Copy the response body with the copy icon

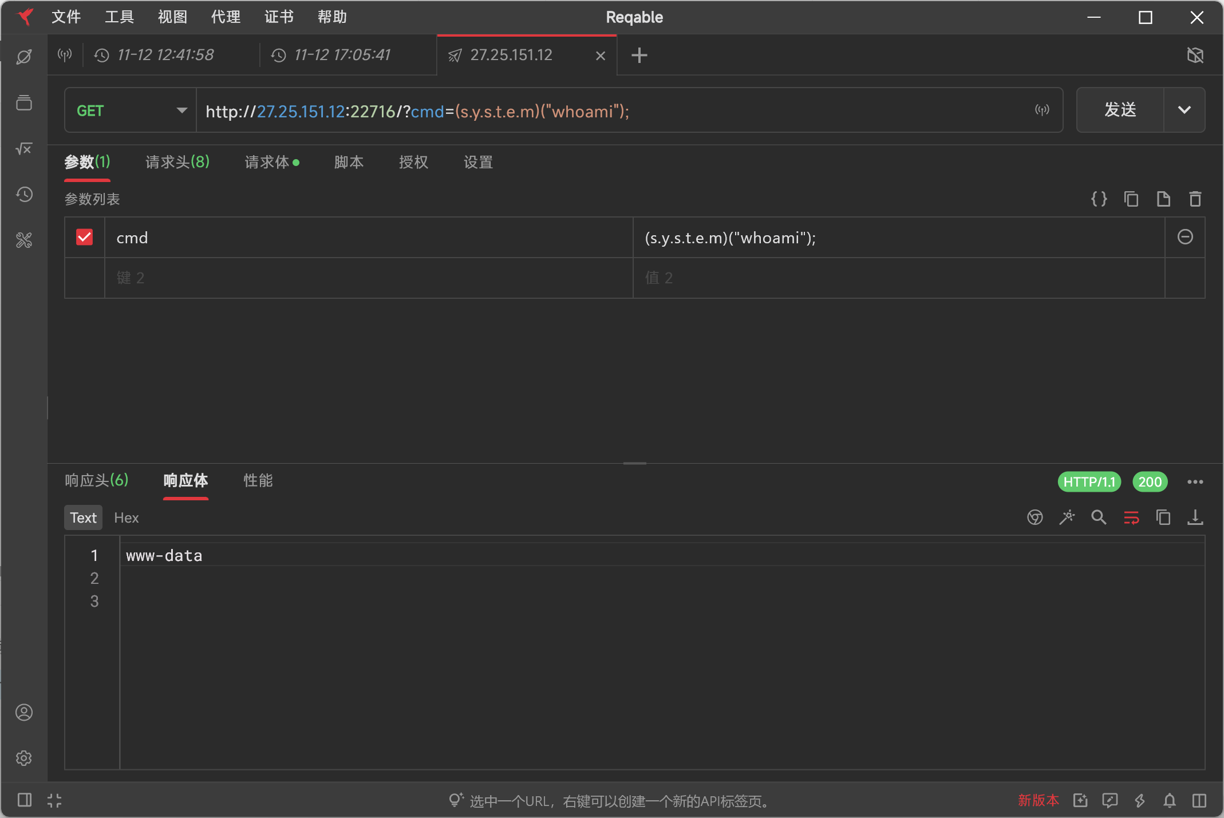tap(1163, 517)
